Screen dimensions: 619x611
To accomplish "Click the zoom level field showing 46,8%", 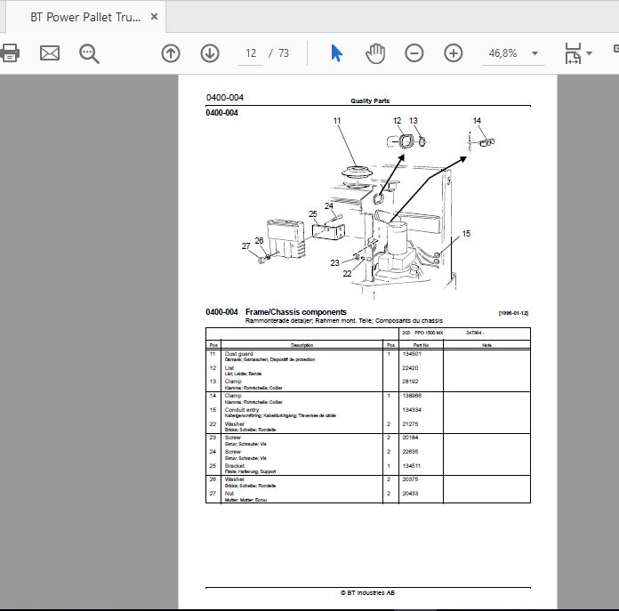I will click(503, 53).
